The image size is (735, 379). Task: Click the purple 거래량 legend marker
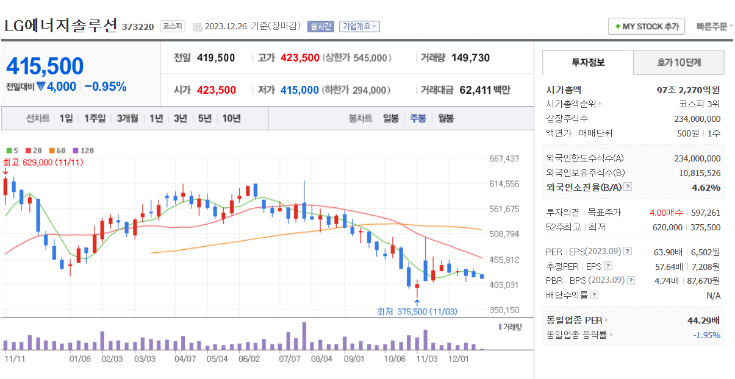(500, 327)
